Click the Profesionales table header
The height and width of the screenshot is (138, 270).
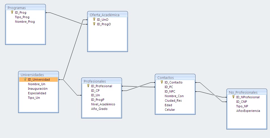[x=102, y=81]
